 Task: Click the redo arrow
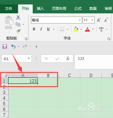25,46
